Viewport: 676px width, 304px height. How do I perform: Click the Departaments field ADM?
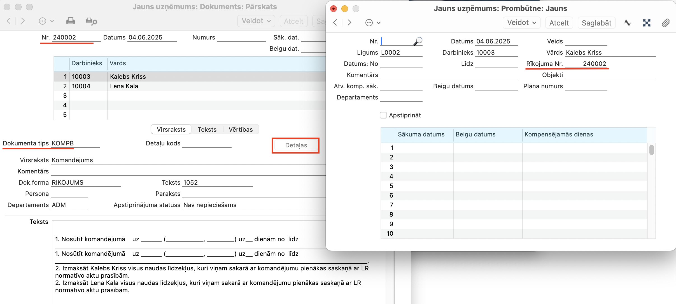[69, 205]
